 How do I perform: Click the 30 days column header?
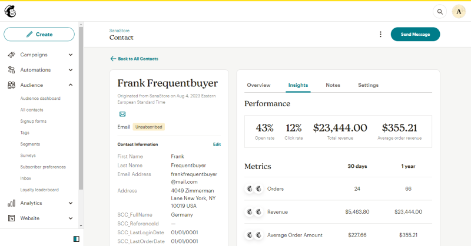tap(357, 166)
